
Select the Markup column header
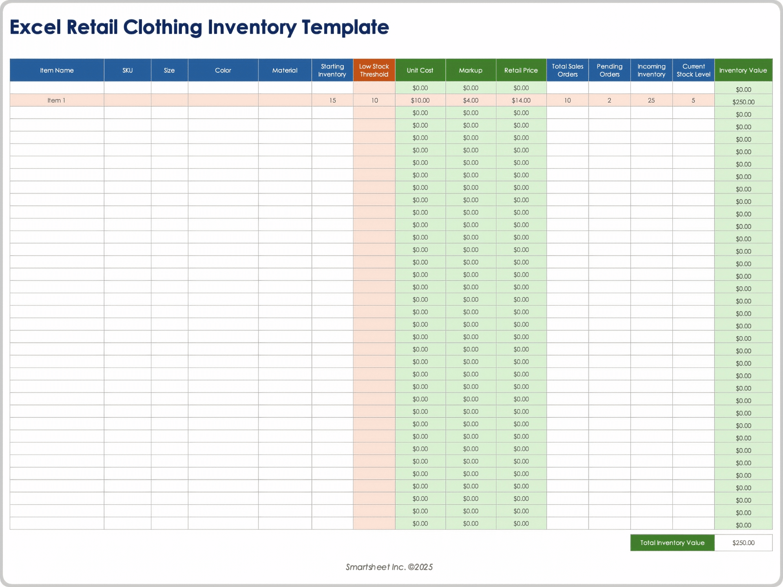pyautogui.click(x=470, y=70)
